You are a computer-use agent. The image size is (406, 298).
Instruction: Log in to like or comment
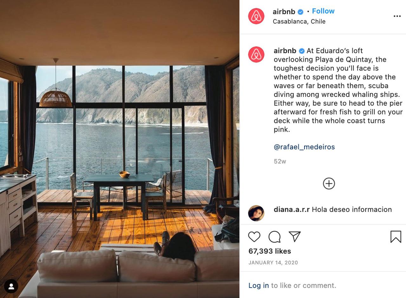(259, 285)
